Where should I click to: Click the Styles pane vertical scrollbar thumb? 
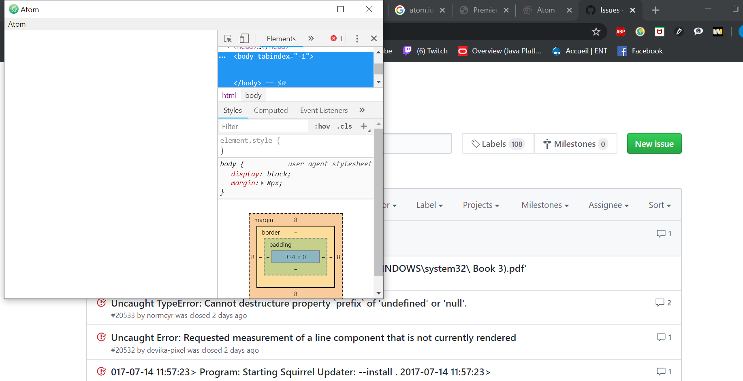click(x=378, y=202)
